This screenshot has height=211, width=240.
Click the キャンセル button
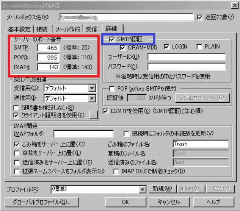[x=168, y=202]
